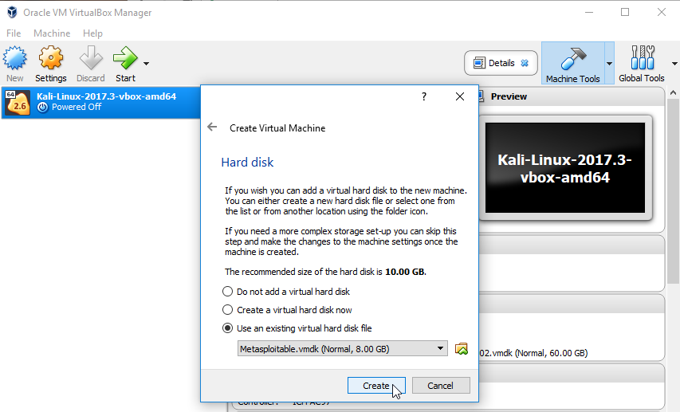The image size is (680, 412).
Task: Click the Cancel button
Action: [x=440, y=385]
